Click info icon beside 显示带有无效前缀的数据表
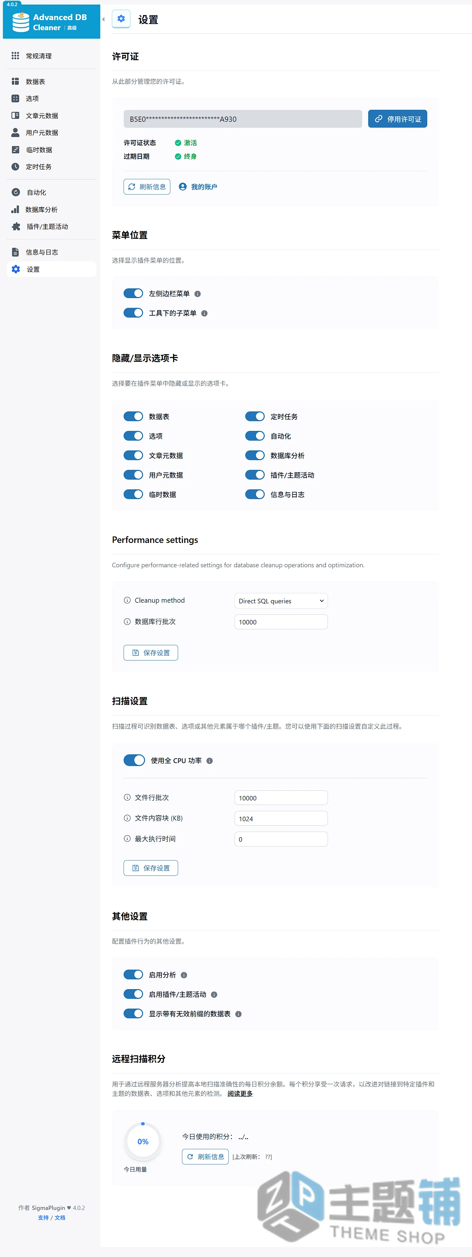This screenshot has height=1257, width=472. coord(238,1014)
